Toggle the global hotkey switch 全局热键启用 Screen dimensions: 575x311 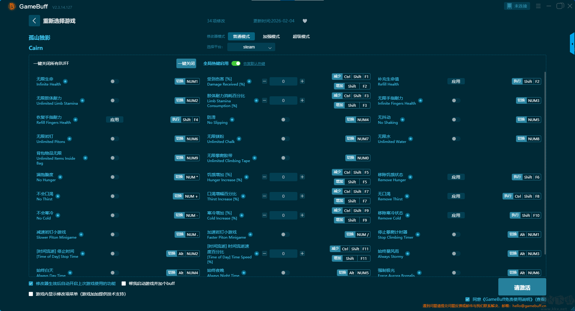click(236, 63)
